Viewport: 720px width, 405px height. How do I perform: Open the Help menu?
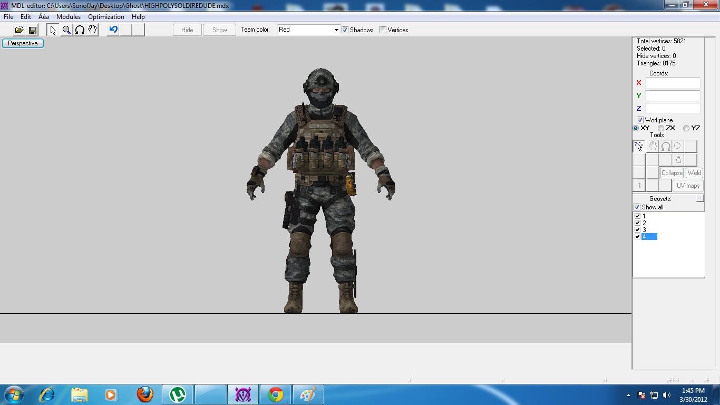[138, 17]
